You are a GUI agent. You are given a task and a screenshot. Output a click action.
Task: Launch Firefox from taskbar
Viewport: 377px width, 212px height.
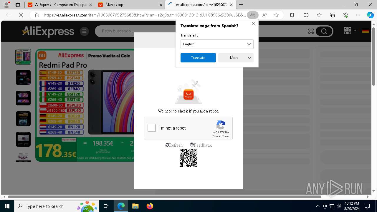(150, 206)
